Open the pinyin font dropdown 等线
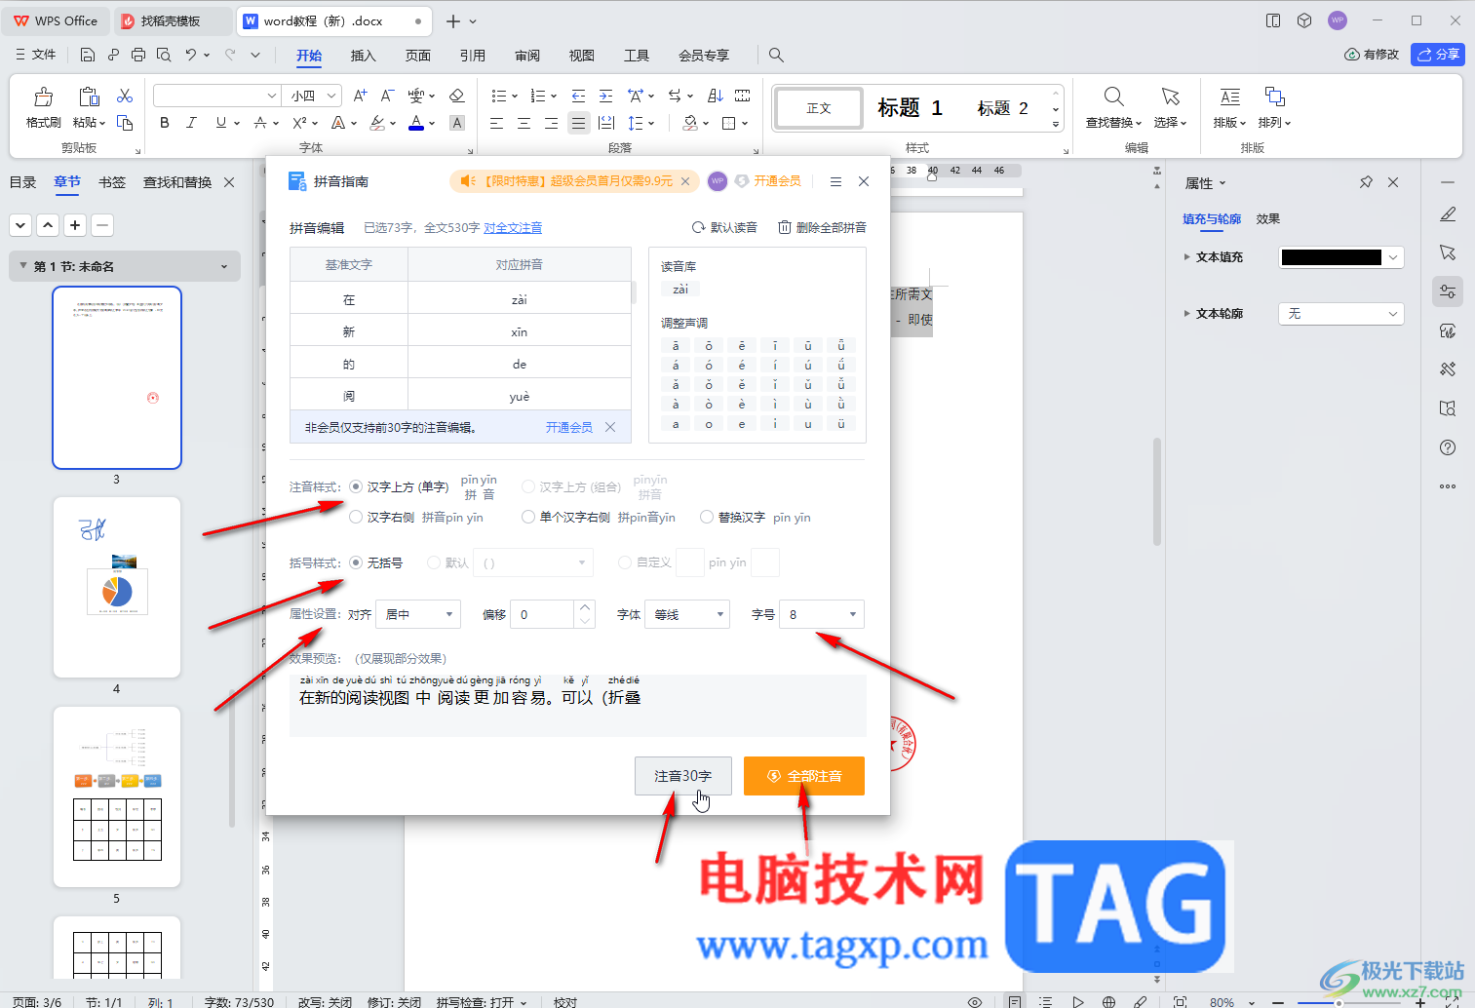1475x1008 pixels. pyautogui.click(x=687, y=614)
